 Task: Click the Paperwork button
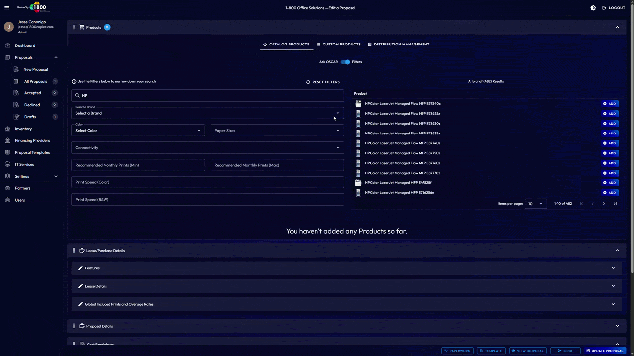[x=458, y=351]
